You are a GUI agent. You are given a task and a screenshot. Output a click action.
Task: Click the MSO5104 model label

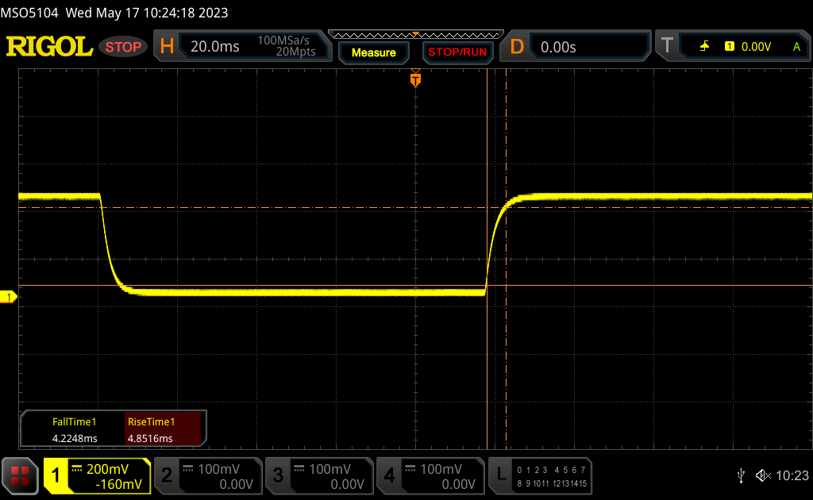tap(29, 13)
